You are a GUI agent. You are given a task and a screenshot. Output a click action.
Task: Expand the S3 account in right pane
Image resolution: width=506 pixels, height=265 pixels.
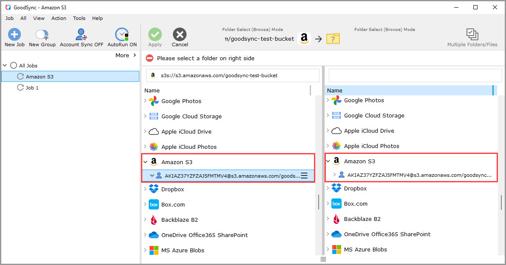tap(334, 175)
